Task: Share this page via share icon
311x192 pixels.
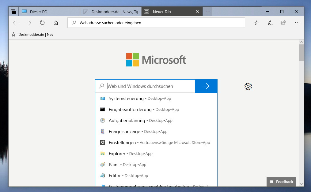Action: [x=284, y=23]
